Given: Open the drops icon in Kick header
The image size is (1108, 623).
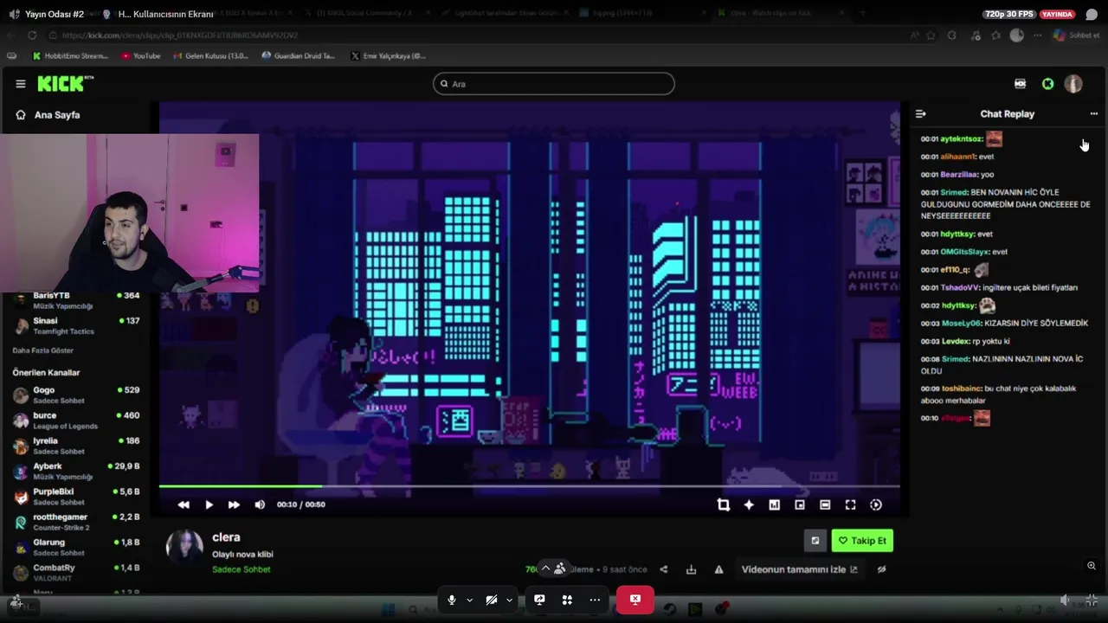Looking at the screenshot, I should point(1021,84).
